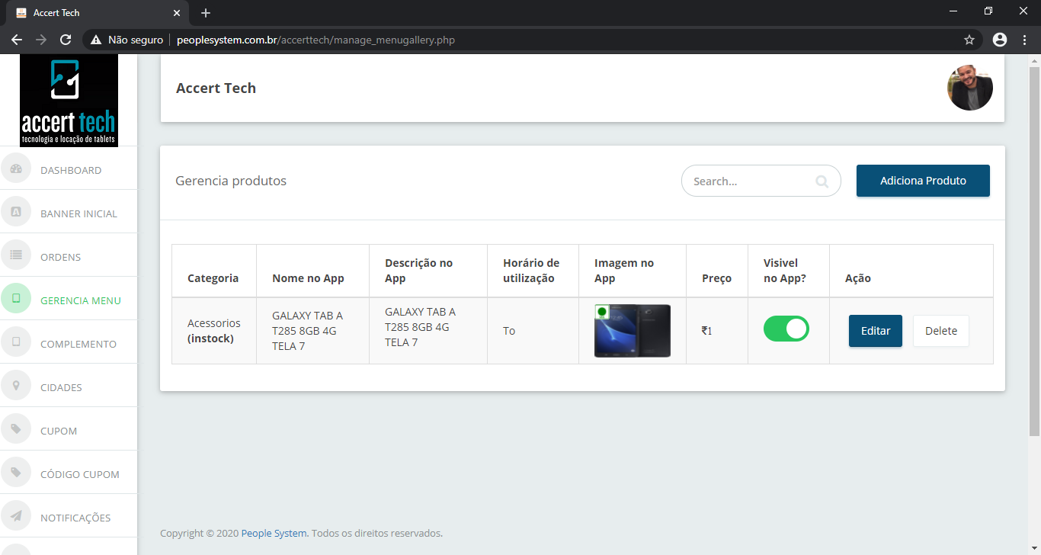Click Editar for Galaxy Tab A
1041x555 pixels.
pyautogui.click(x=875, y=331)
